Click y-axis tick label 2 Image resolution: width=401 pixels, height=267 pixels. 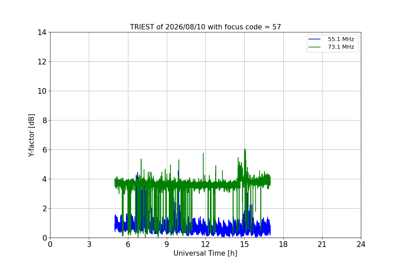pos(45,209)
